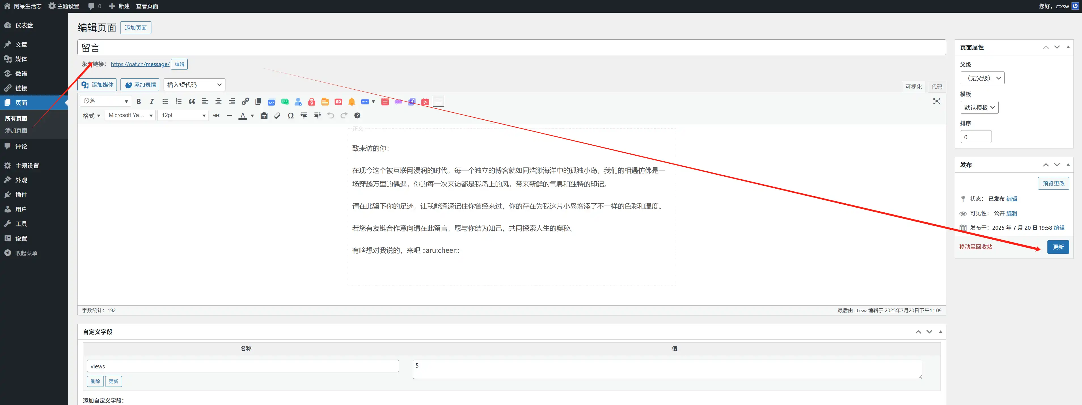Click the 添加媒体 (Add Media) button
The width and height of the screenshot is (1082, 405).
pyautogui.click(x=97, y=85)
